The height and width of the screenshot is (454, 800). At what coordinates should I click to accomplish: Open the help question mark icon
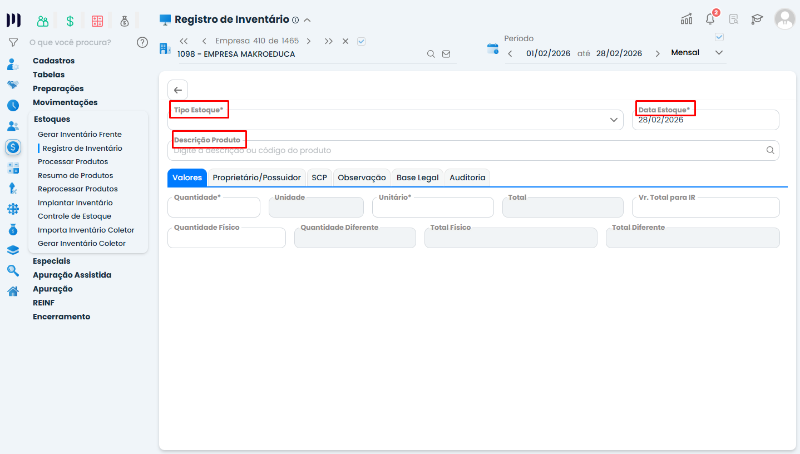coord(142,42)
